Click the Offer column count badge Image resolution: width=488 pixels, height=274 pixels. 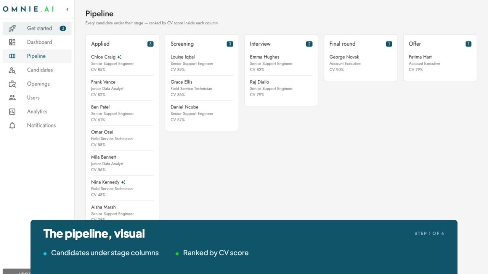click(x=469, y=44)
